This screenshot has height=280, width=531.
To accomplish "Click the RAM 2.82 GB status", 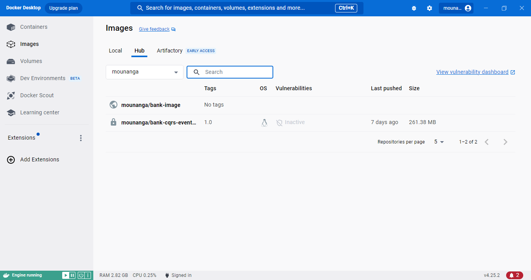I will [x=114, y=275].
